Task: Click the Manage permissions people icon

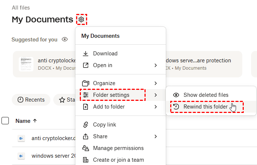Action: pos(86,148)
